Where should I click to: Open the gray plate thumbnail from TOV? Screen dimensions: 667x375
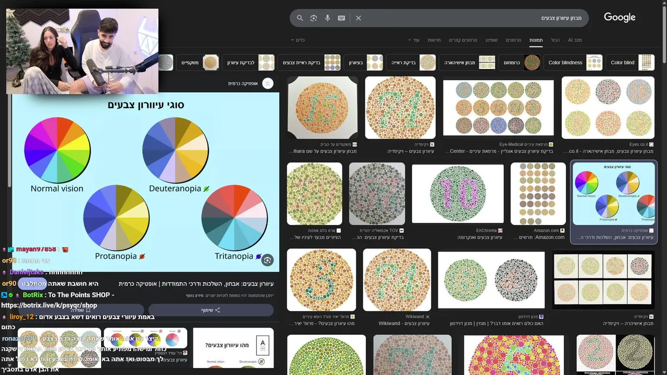[377, 194]
